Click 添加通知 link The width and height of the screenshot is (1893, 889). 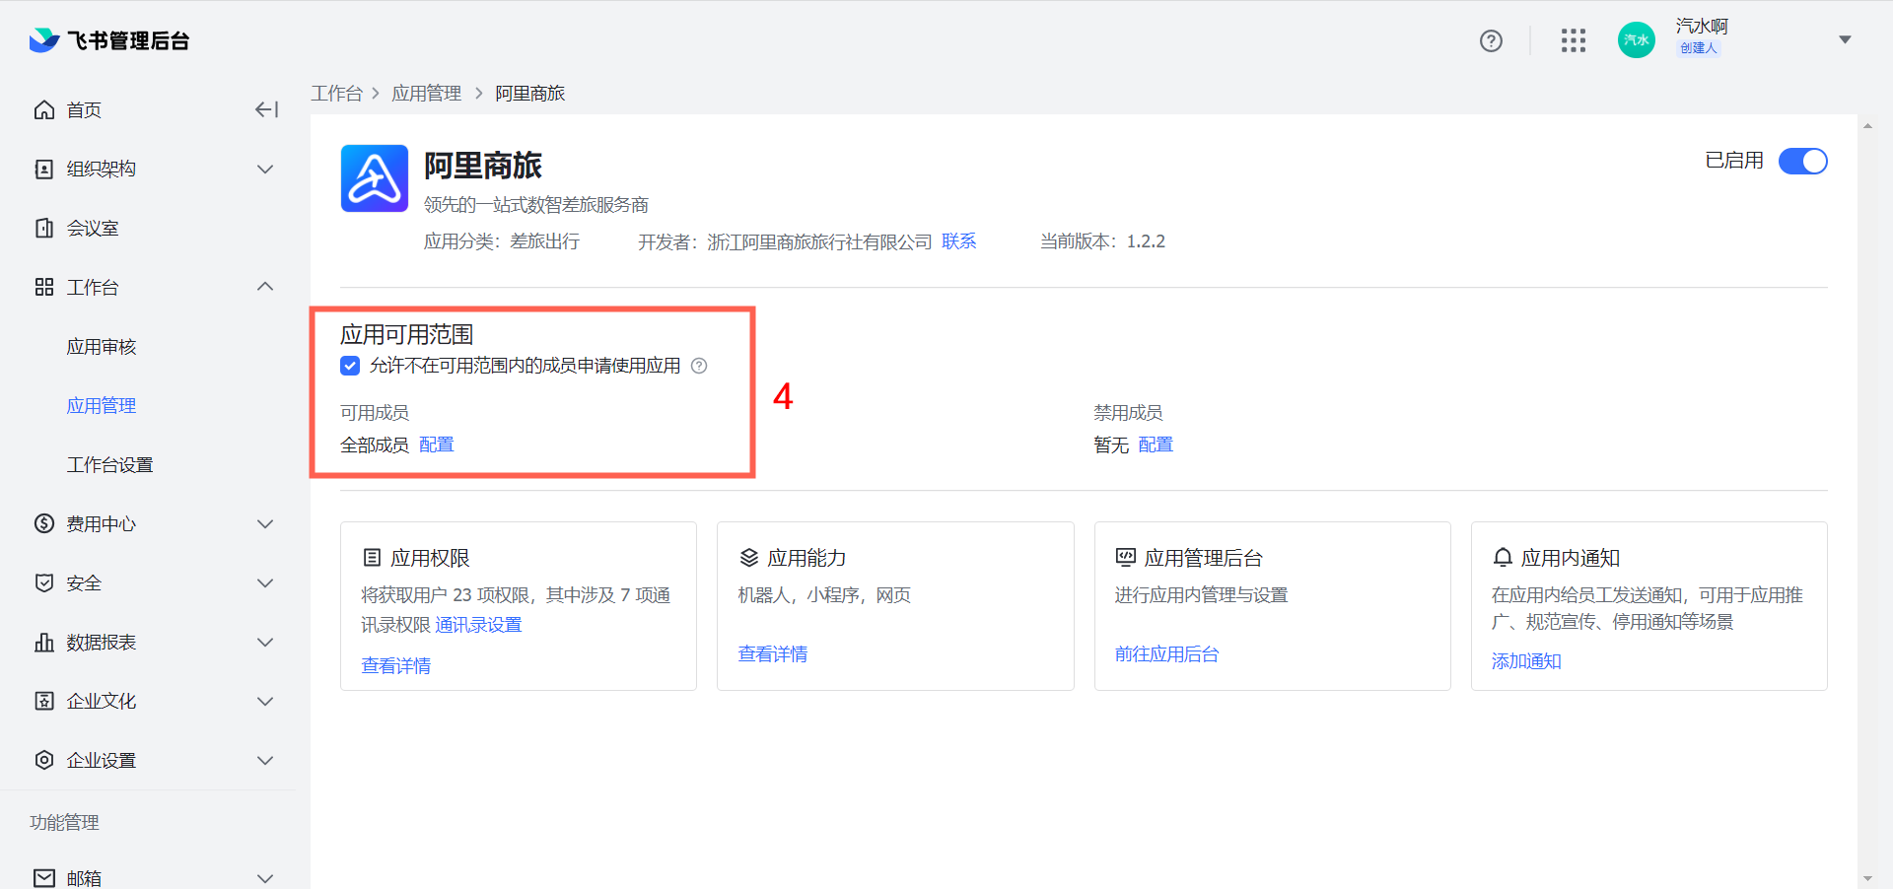(x=1525, y=660)
